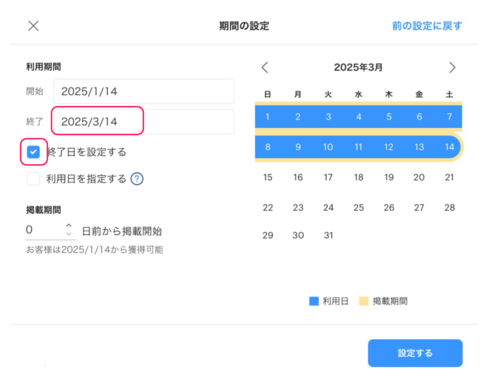Decrease the 掲載期間 days with down arrow
The height and width of the screenshot is (381, 490).
[69, 234]
